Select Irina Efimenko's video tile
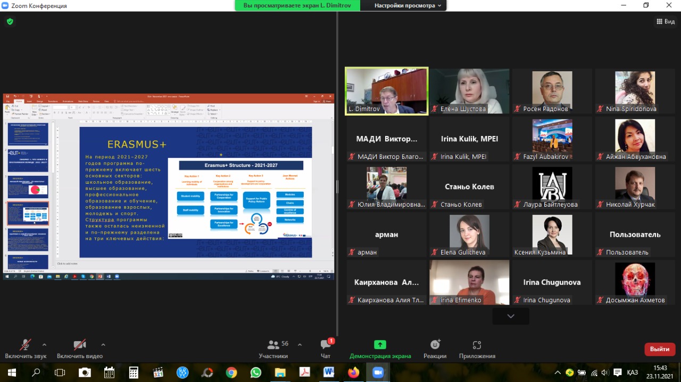The width and height of the screenshot is (681, 382). pos(469,282)
